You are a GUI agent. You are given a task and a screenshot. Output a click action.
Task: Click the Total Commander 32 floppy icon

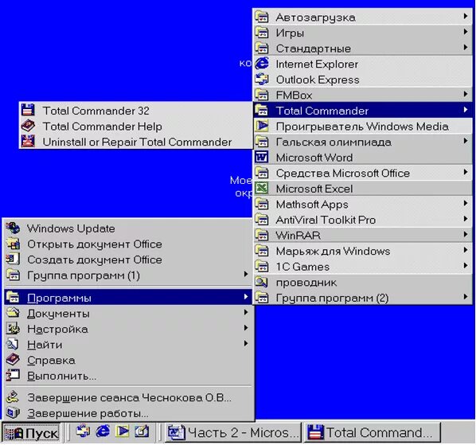(28, 110)
